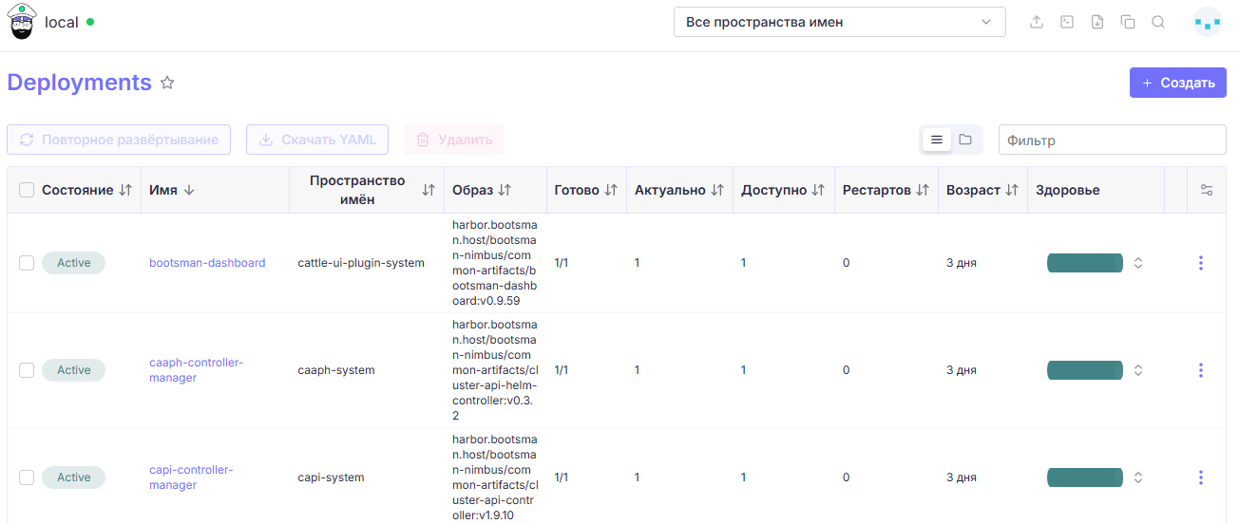Click the Здоровье column header

pos(1068,190)
